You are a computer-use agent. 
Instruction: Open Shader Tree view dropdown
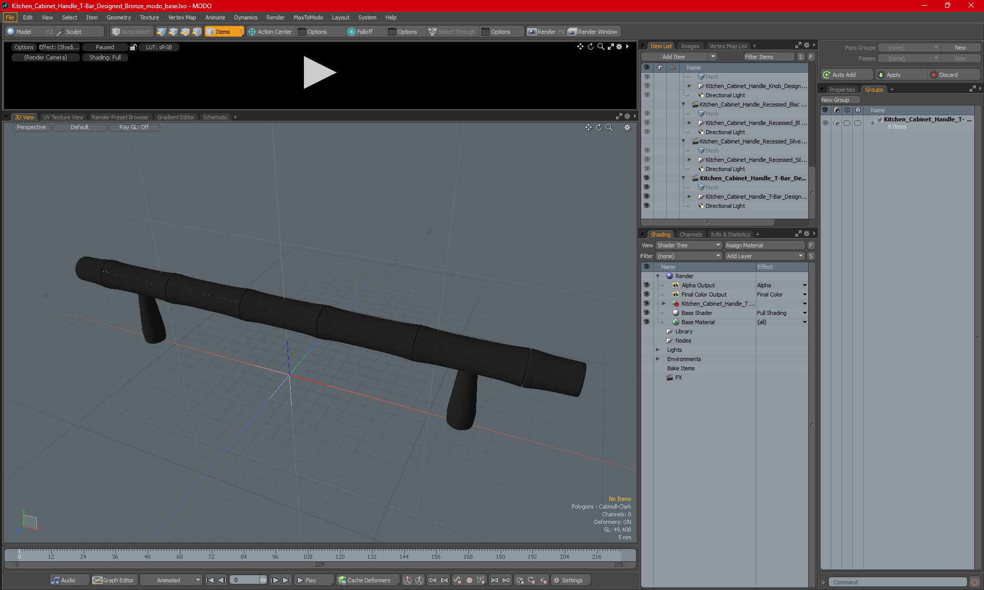click(x=689, y=245)
